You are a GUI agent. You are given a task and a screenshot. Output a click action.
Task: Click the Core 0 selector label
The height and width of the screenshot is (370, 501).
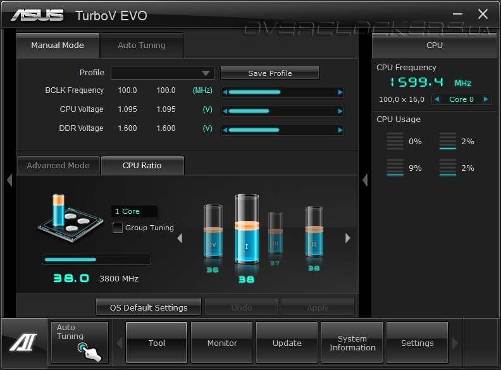461,99
